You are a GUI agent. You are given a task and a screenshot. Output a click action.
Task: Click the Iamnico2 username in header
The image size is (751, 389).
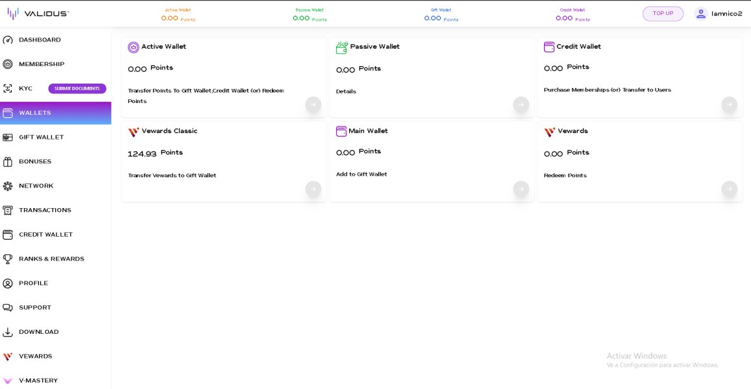coord(727,14)
